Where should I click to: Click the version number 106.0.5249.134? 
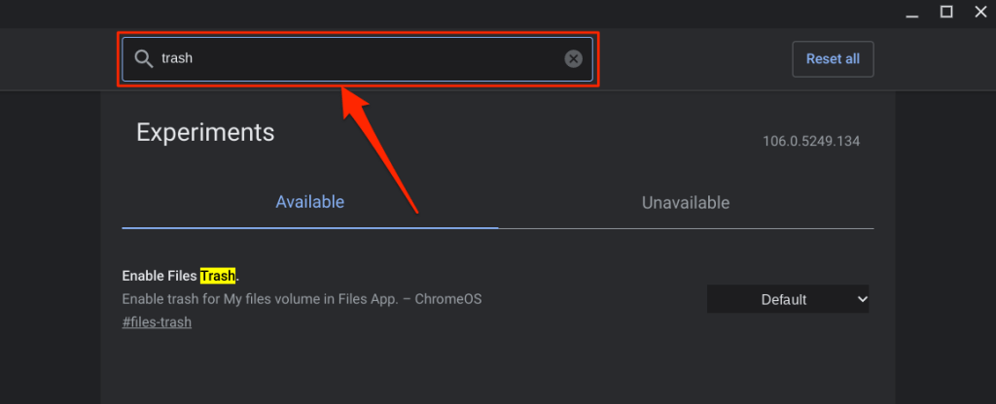(811, 141)
